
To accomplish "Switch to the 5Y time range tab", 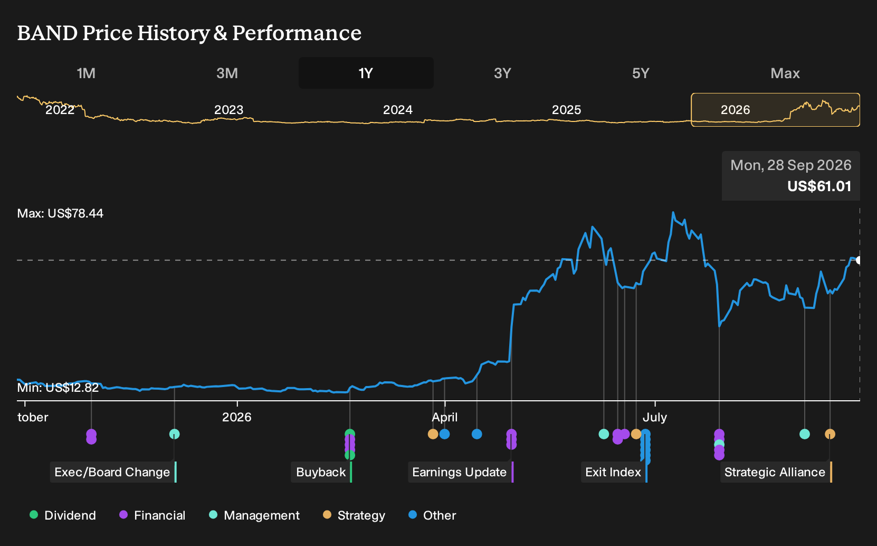I will pos(641,73).
